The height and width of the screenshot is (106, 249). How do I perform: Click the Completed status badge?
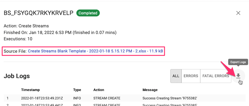[88, 13]
